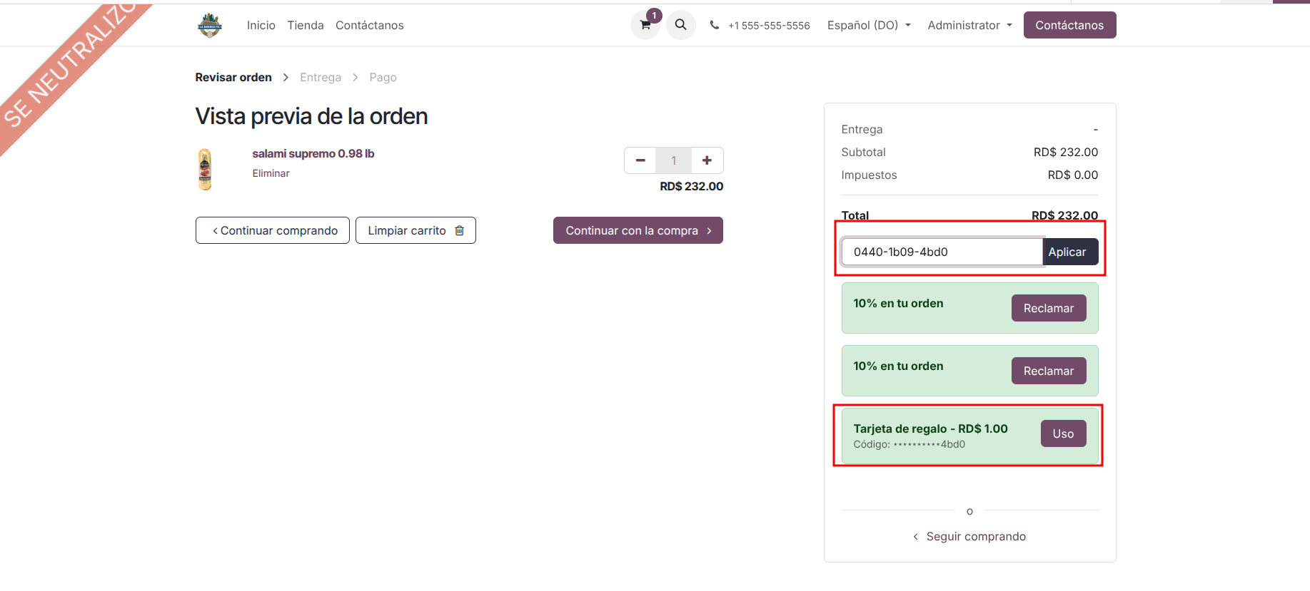Increase salami quantity with plus button
Viewport: 1310px width, 591px height.
(x=707, y=160)
